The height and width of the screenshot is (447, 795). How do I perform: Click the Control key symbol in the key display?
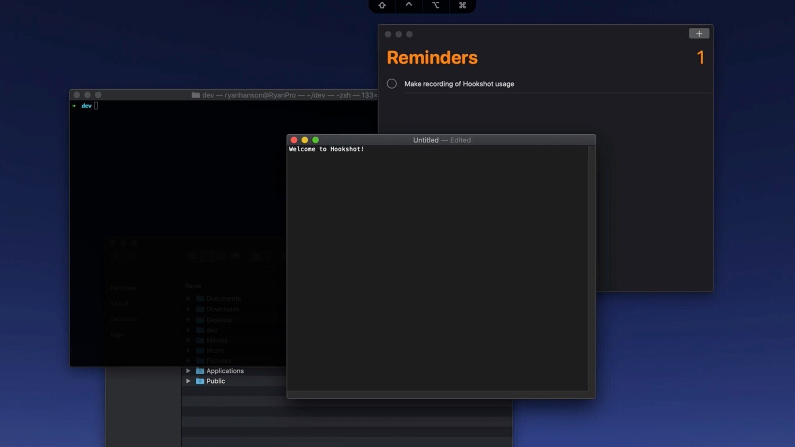click(x=409, y=5)
